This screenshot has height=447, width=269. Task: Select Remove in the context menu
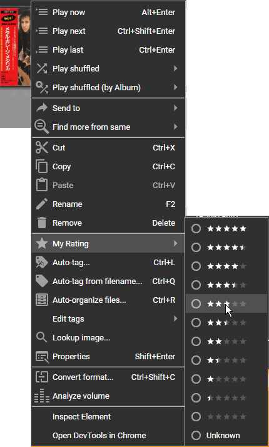pos(108,223)
